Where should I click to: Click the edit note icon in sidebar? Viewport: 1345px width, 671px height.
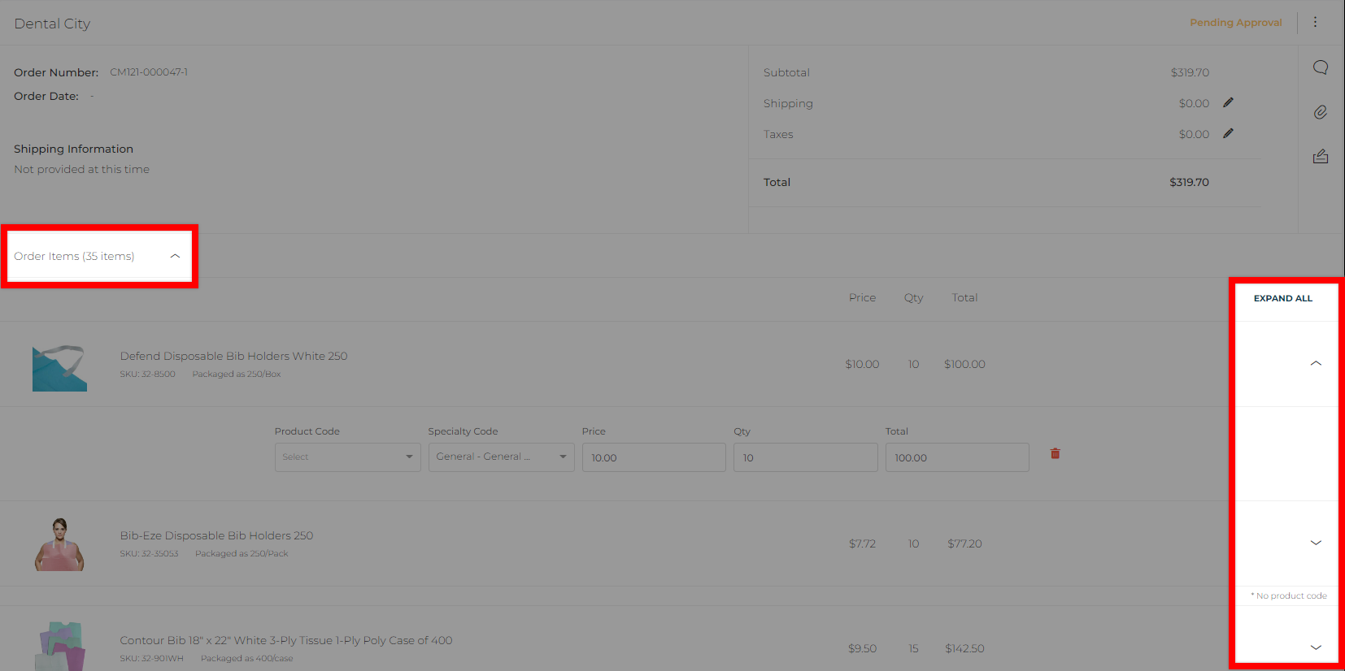pyautogui.click(x=1321, y=157)
